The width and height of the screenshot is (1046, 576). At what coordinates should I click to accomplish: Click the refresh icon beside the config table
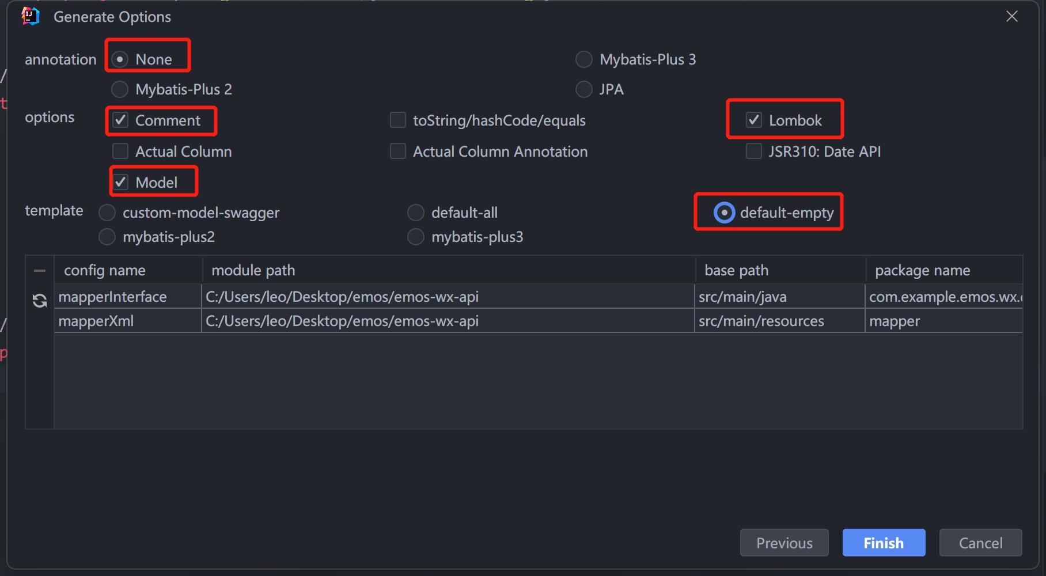[x=40, y=300]
